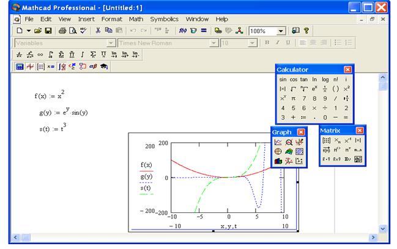Viewport: 397px width, 249px height.
Task: Toggle bulleted list button
Action: pyautogui.click(x=338, y=43)
